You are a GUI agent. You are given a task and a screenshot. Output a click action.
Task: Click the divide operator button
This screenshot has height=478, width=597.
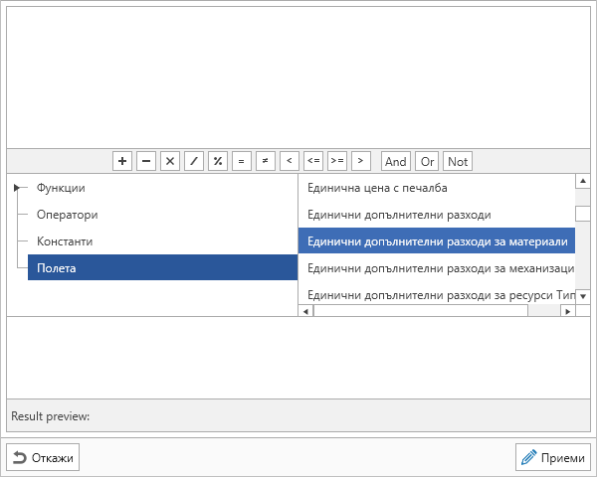coord(194,161)
